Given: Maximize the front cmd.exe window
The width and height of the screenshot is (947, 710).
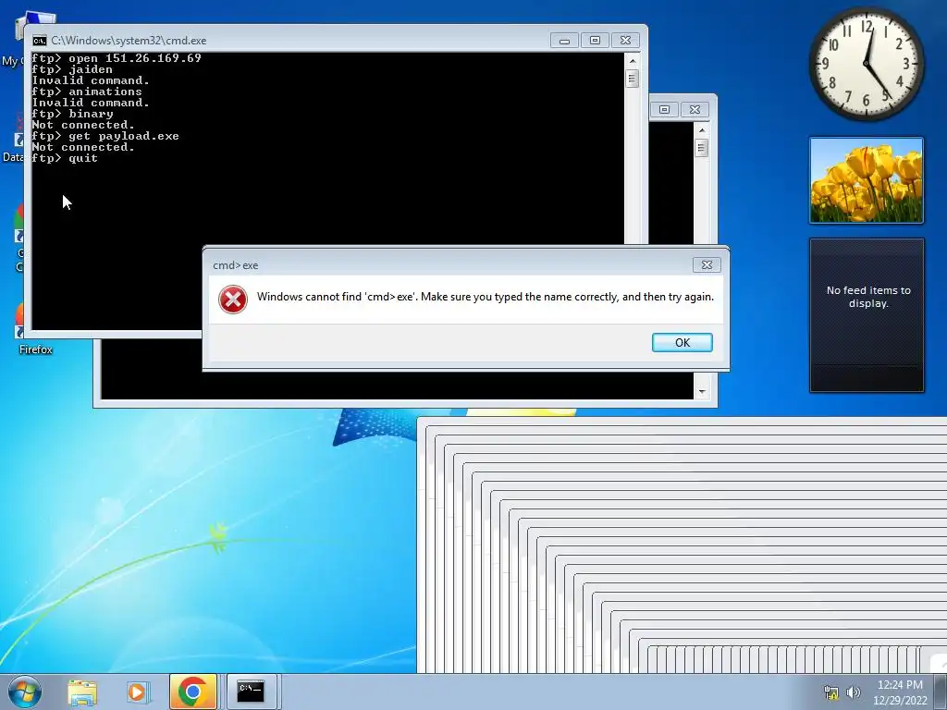Looking at the screenshot, I should [x=595, y=41].
